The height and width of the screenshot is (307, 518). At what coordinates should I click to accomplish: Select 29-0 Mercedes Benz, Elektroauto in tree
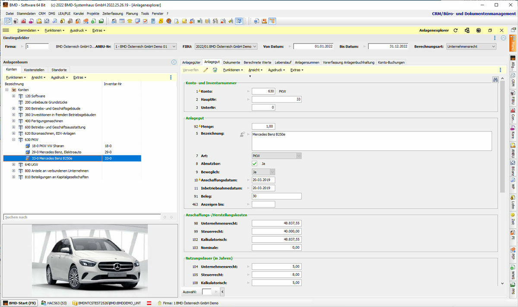pyautogui.click(x=56, y=152)
